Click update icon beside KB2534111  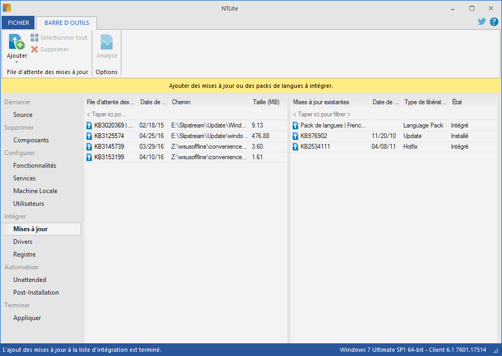coord(295,147)
